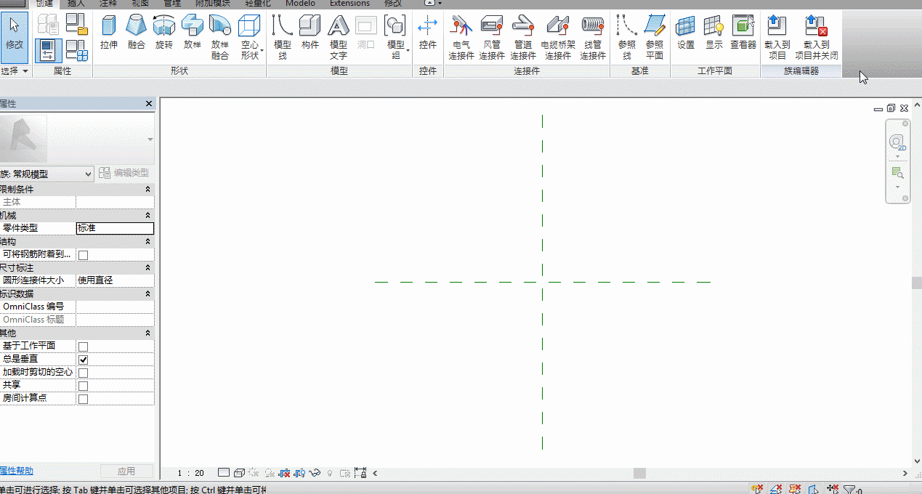Add a 电气连接件 electrical connector

pos(461,38)
